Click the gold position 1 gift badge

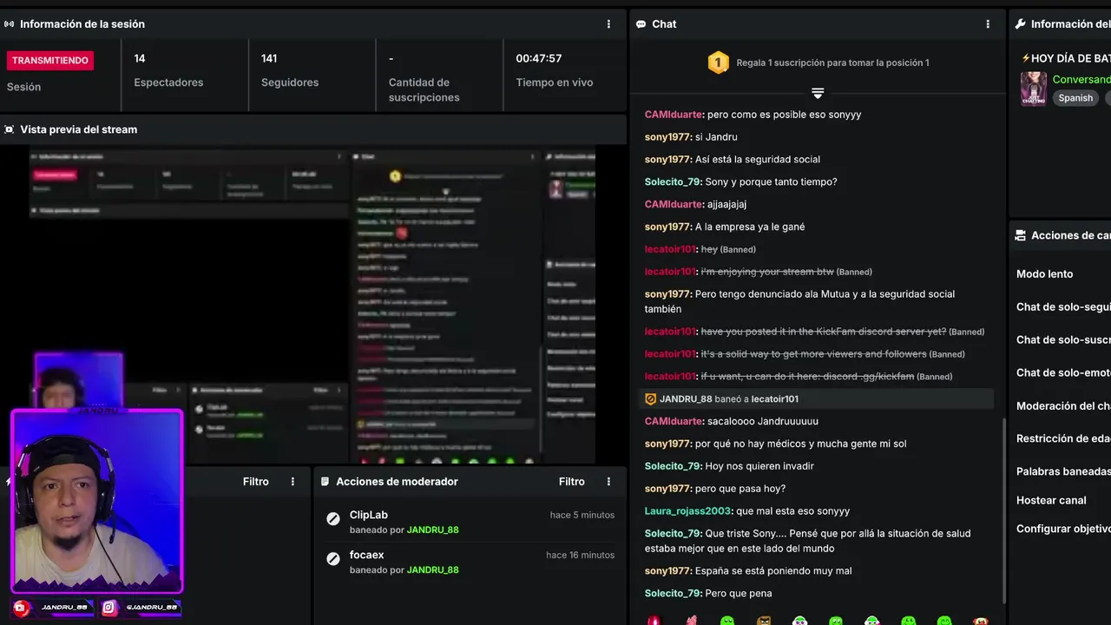pos(718,62)
